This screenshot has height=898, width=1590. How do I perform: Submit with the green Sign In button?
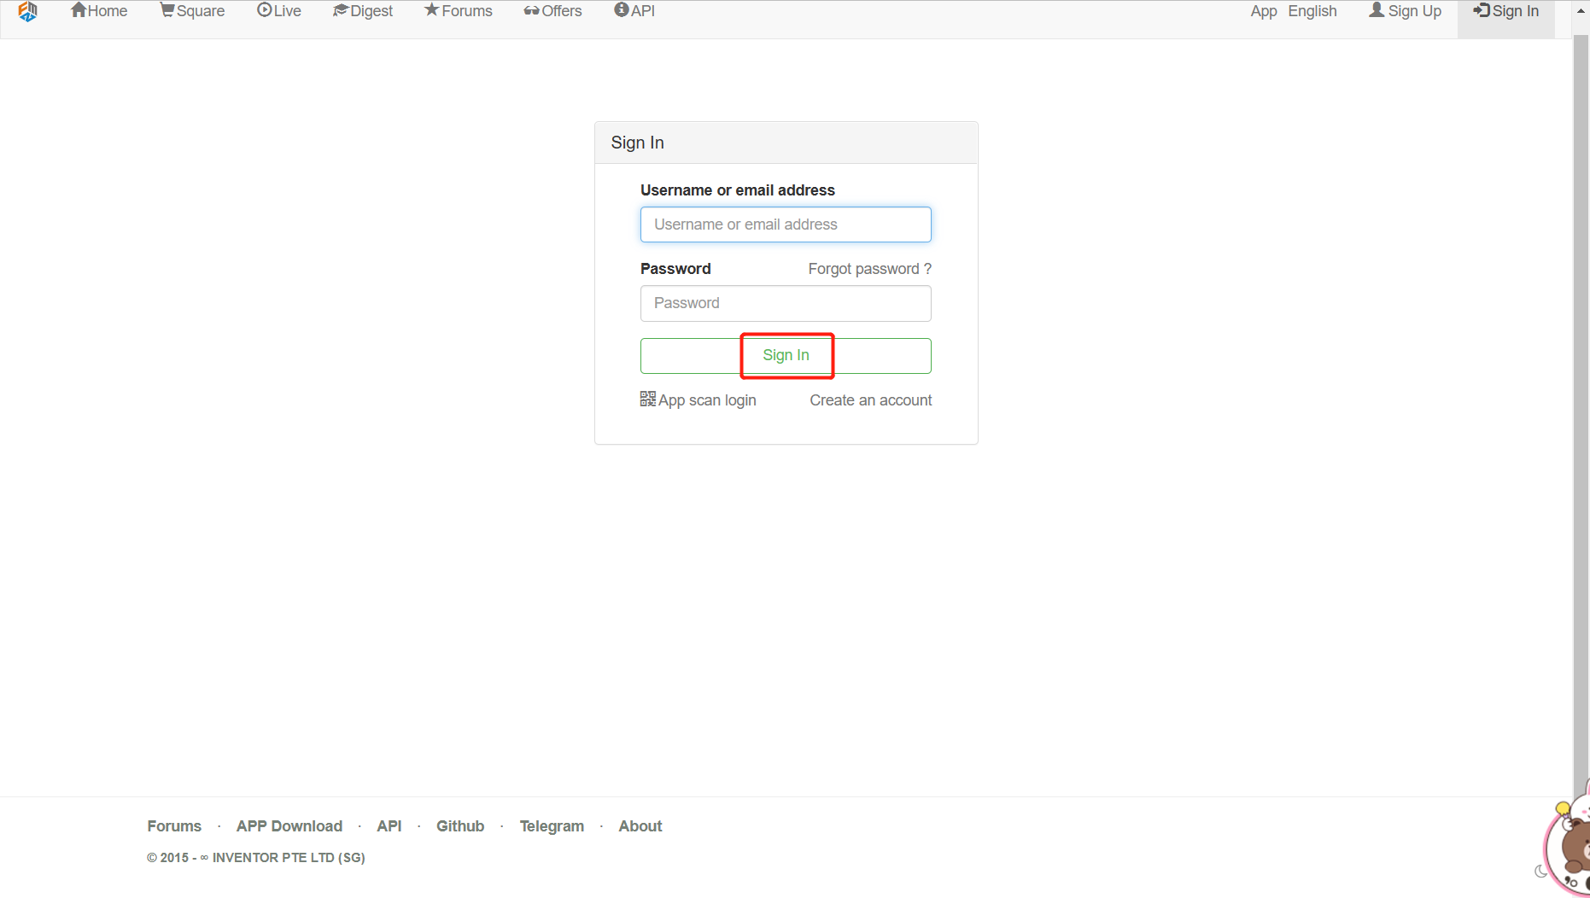786,356
